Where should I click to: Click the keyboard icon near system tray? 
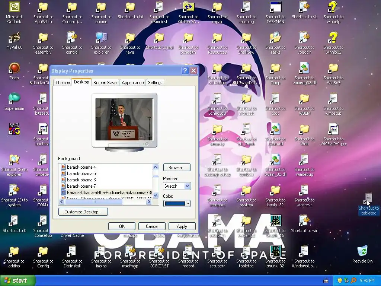pos(326,281)
